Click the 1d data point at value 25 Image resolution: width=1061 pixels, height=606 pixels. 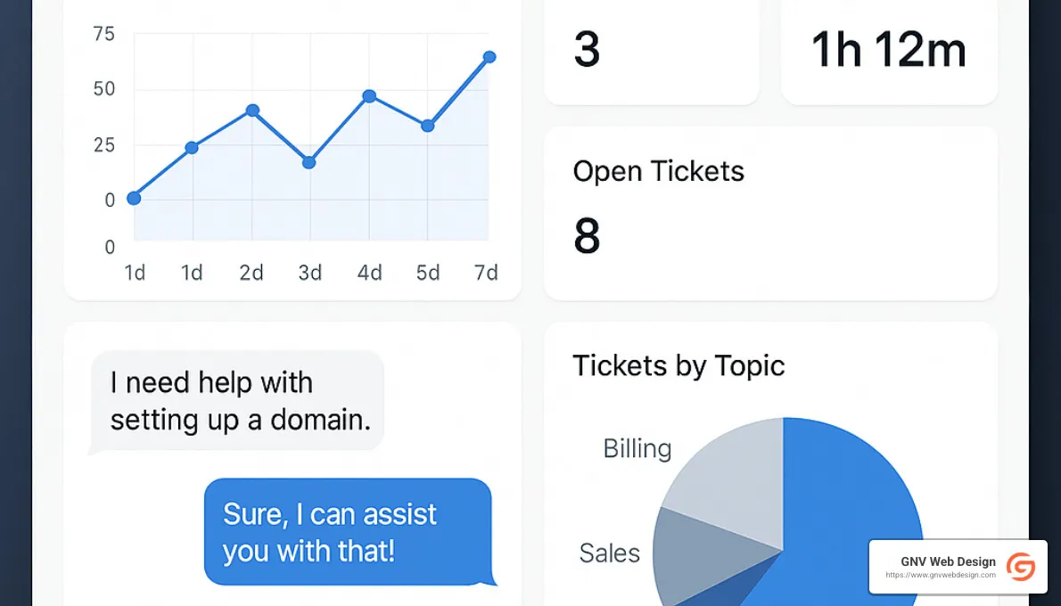(192, 148)
